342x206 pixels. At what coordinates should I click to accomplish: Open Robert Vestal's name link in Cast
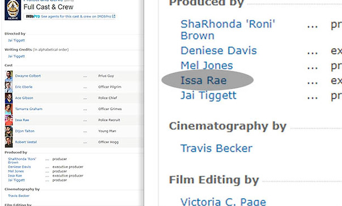coord(26,142)
